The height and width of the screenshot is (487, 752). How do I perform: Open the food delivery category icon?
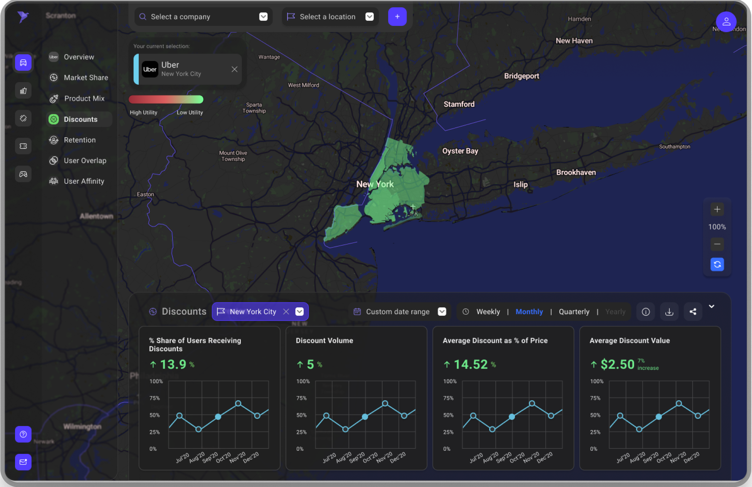[23, 90]
